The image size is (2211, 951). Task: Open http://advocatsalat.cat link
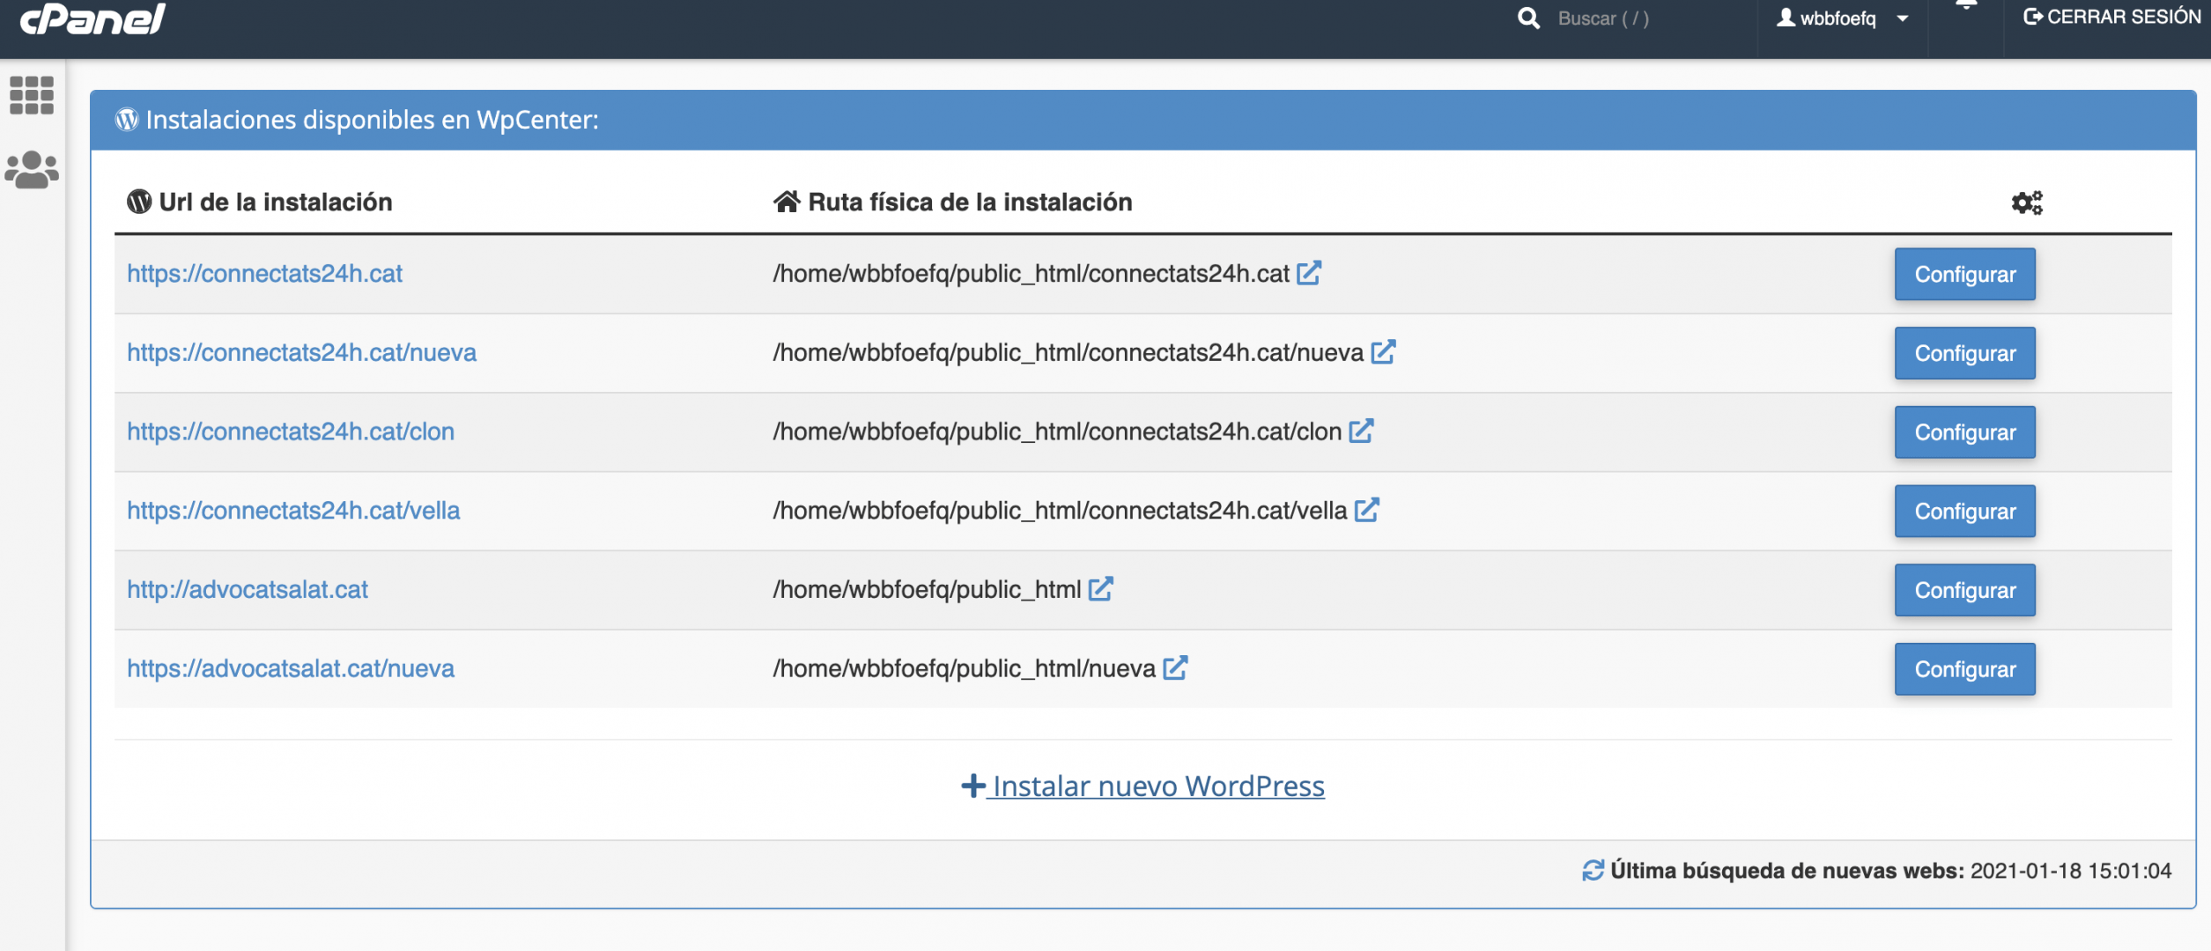248,590
